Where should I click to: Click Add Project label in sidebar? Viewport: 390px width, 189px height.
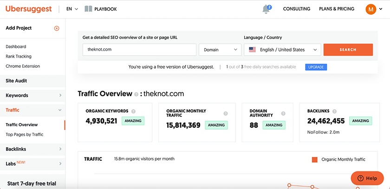click(x=19, y=28)
